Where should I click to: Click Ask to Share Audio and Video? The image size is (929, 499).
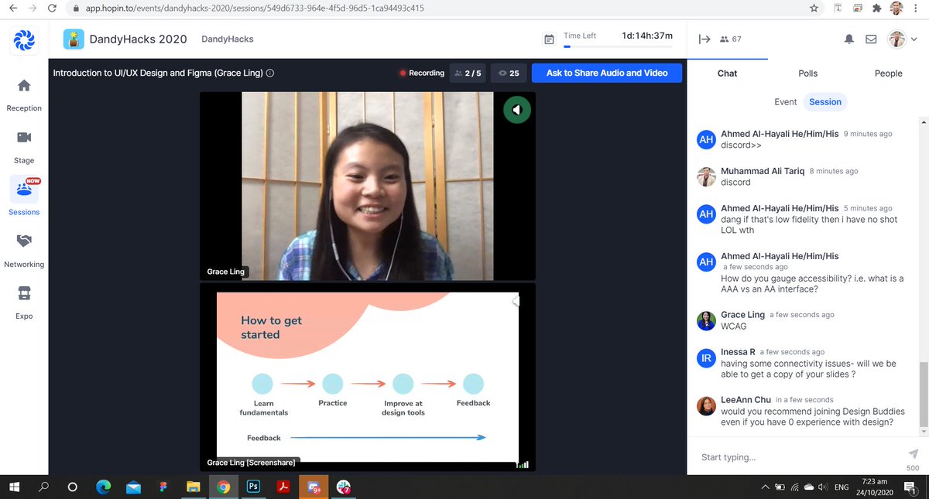click(607, 73)
